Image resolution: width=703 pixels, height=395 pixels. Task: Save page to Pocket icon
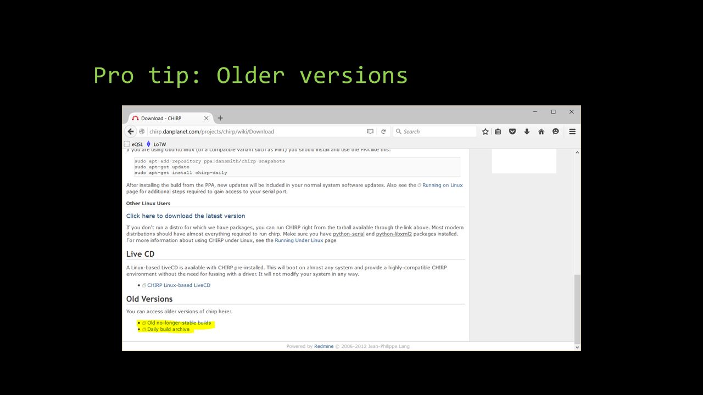[512, 132]
